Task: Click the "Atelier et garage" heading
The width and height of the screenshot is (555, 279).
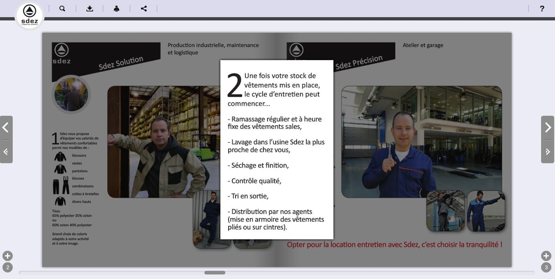Action: click(423, 45)
